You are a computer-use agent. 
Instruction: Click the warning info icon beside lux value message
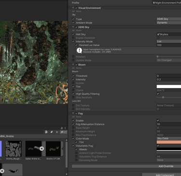tap(79, 50)
